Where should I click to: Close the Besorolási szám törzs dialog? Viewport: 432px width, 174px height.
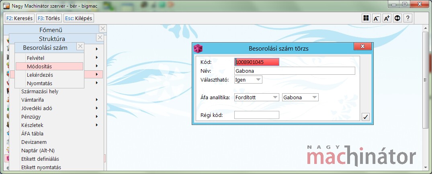coord(362,46)
